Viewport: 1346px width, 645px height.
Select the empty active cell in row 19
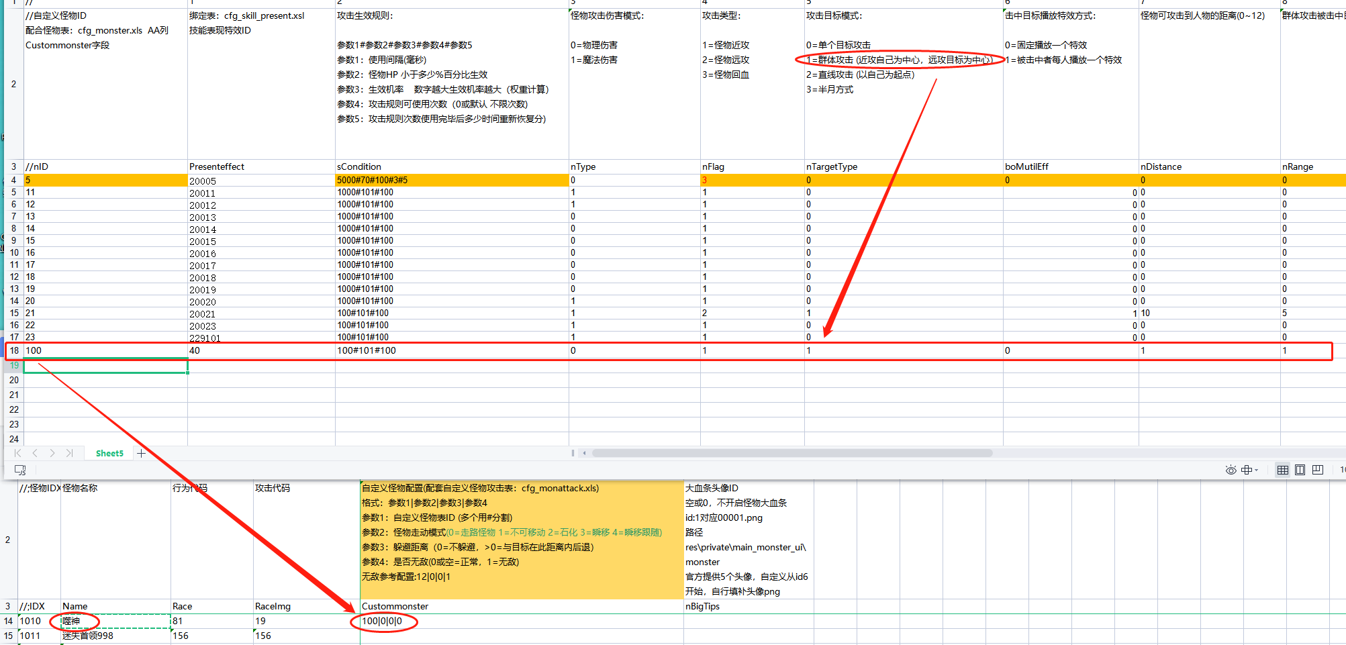(x=106, y=366)
